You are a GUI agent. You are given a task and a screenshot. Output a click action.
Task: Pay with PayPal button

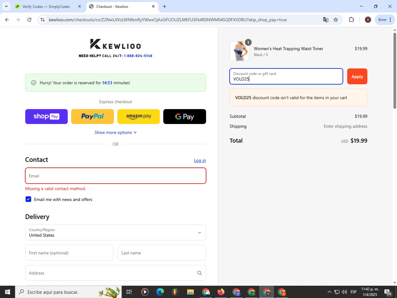(92, 117)
